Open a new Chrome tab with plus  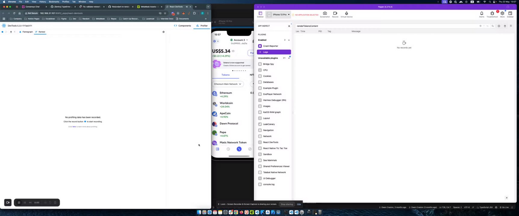pos(196,7)
